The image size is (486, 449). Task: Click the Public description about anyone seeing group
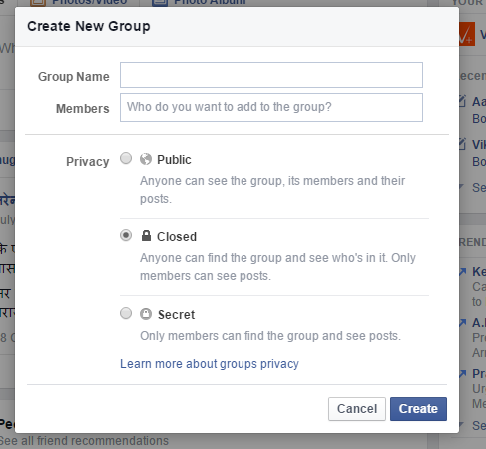tap(272, 190)
